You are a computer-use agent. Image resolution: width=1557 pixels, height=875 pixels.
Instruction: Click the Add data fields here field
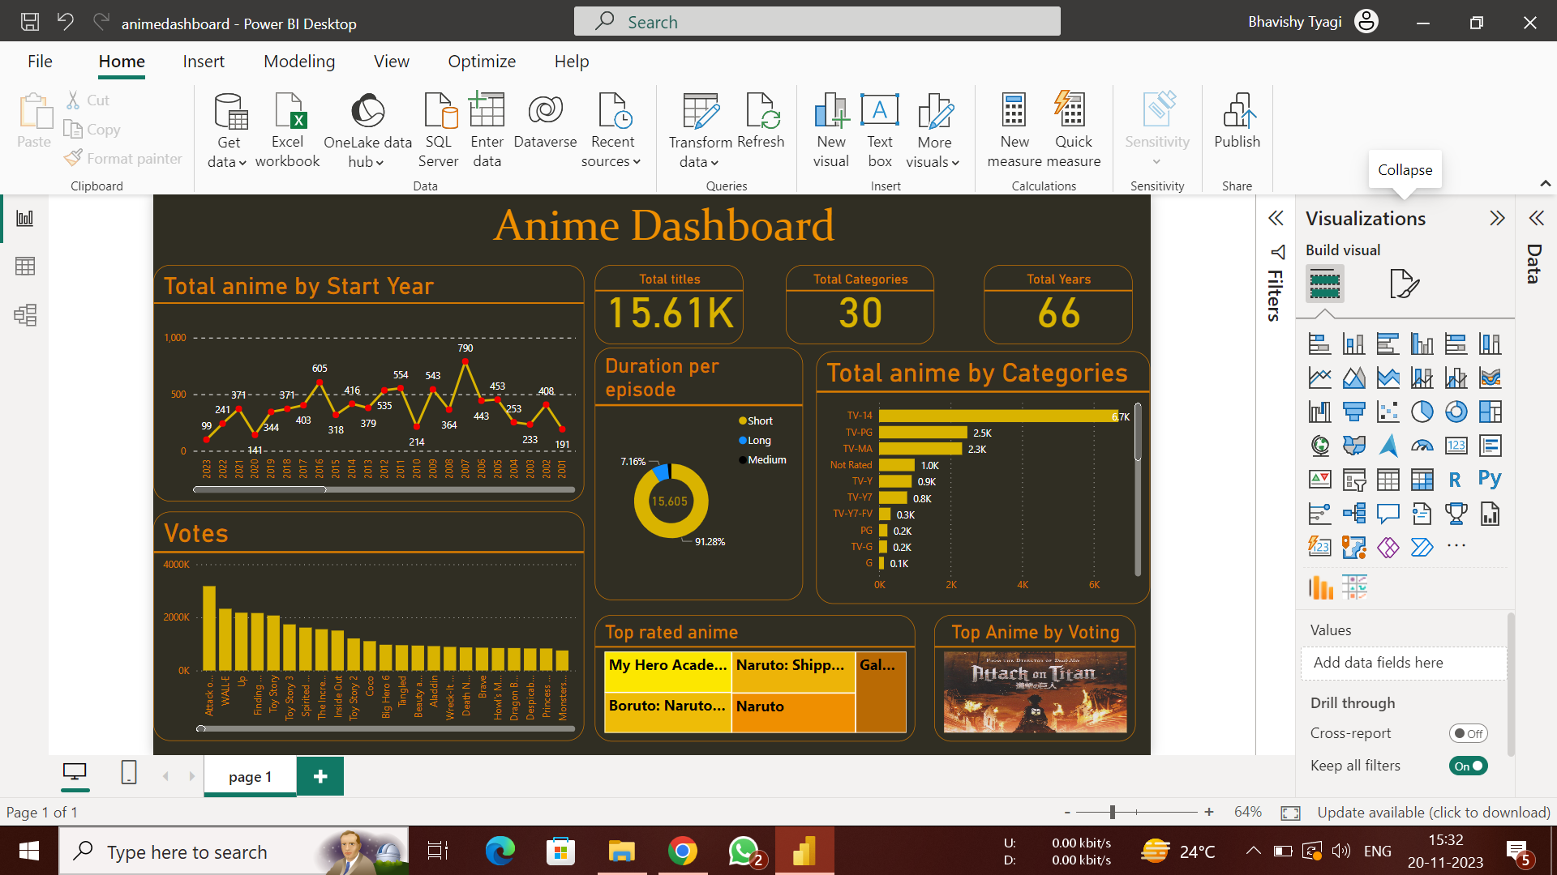(x=1404, y=662)
